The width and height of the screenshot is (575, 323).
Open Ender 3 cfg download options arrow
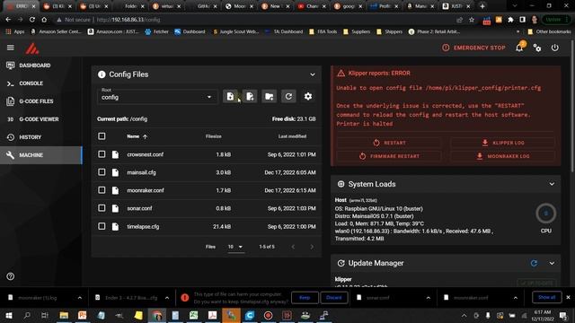[167, 298]
